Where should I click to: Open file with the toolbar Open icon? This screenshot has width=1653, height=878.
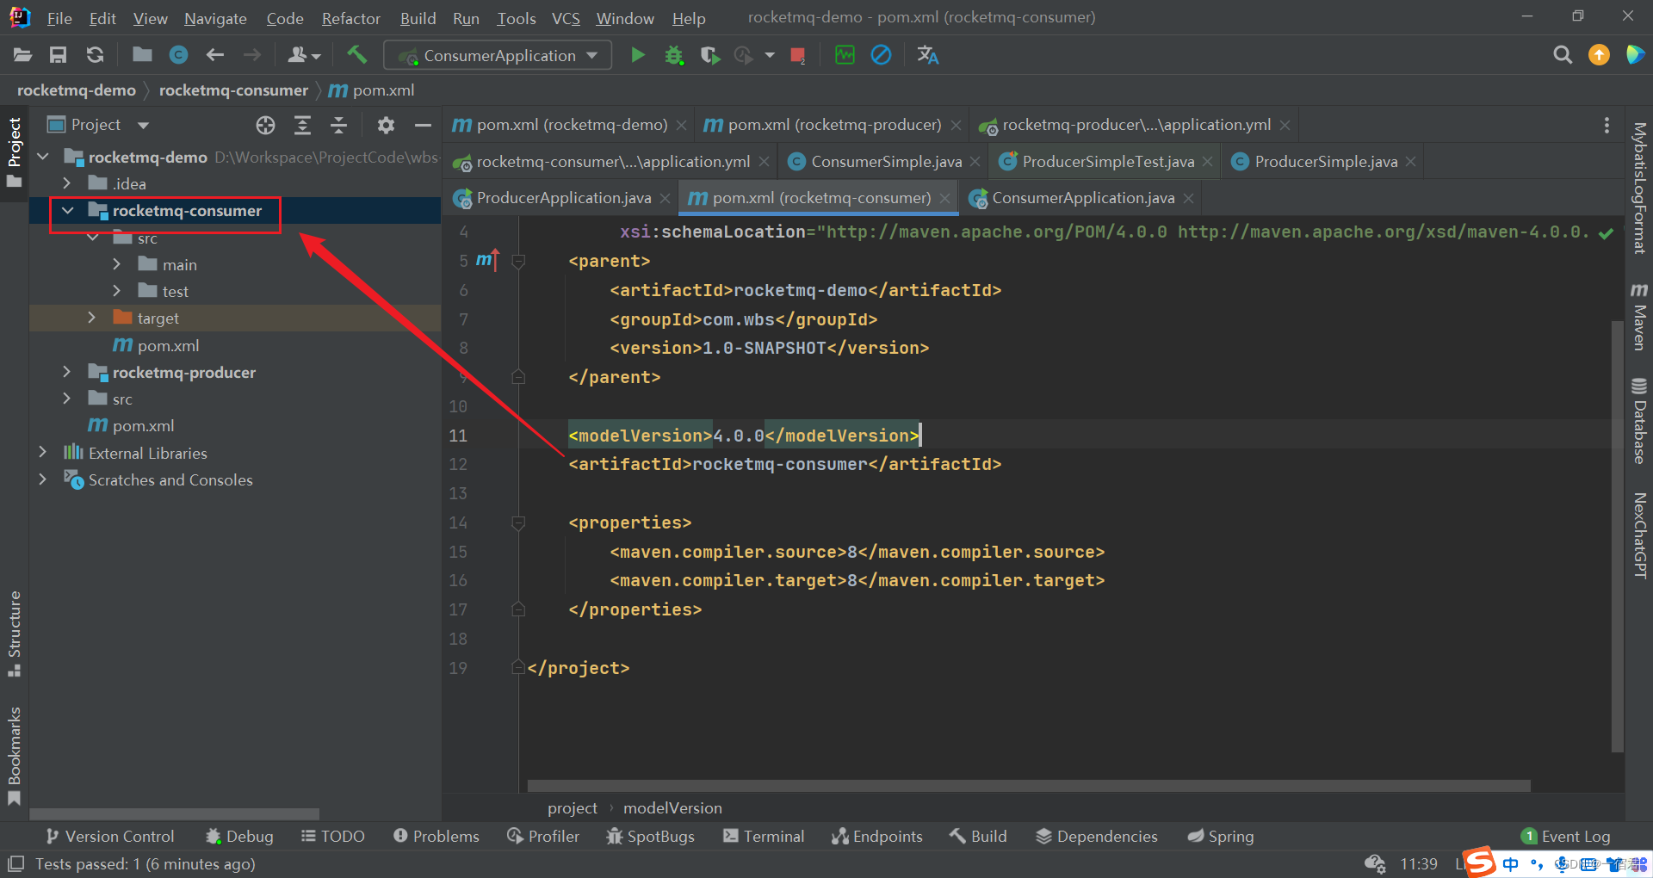point(22,55)
